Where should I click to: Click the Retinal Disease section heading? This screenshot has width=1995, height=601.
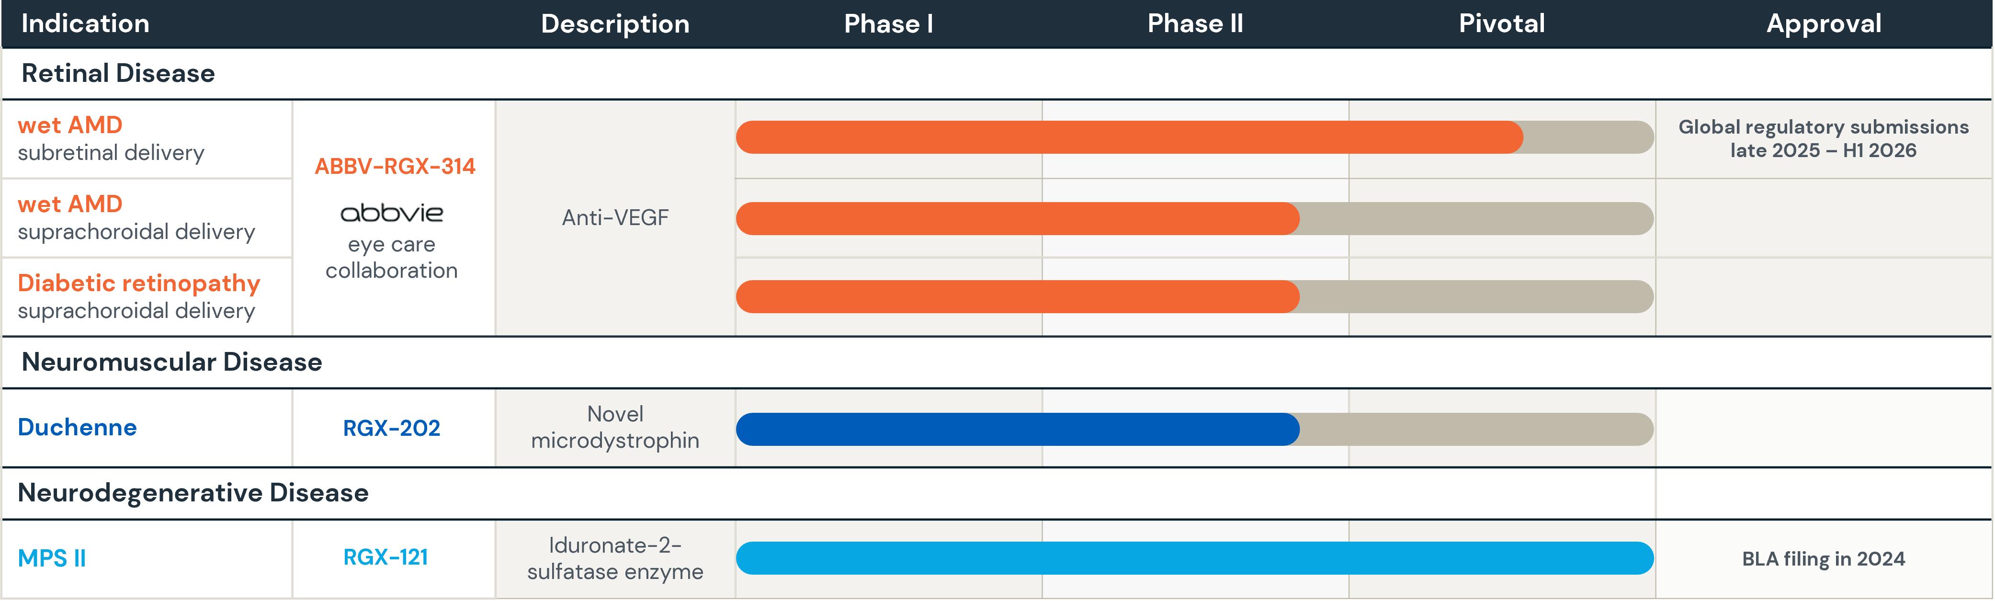pos(118,74)
